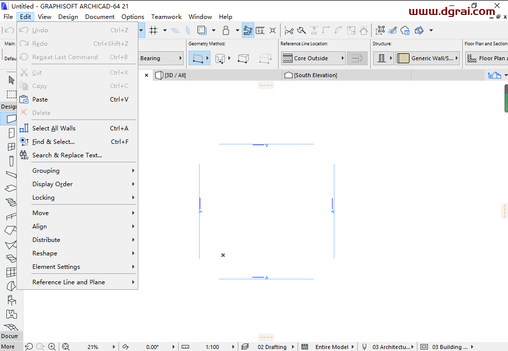Screen dimensions: 508x351
Task: Select the Railing tool in the toolbox
Action: pos(11,216)
